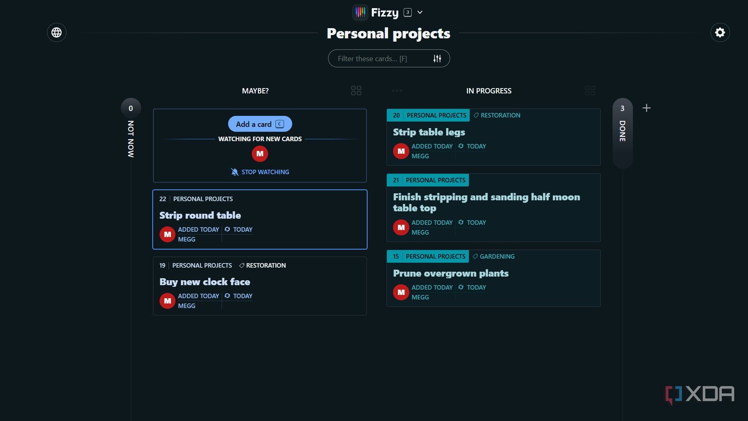Click the Fizzy logo icon
This screenshot has height=421, width=748.
[360, 12]
